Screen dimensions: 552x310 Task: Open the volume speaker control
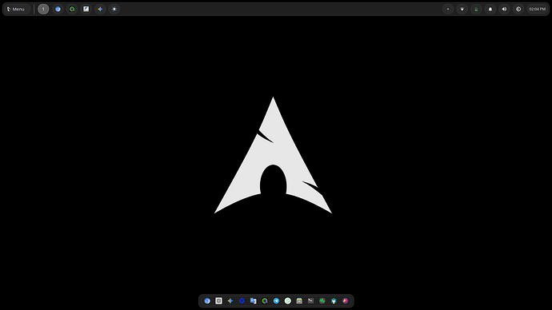[504, 9]
